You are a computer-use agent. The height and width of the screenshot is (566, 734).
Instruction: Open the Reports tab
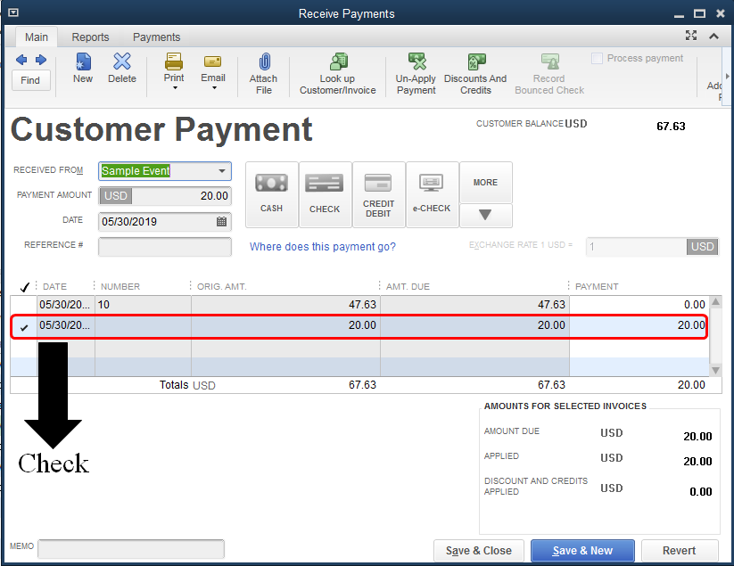(90, 37)
